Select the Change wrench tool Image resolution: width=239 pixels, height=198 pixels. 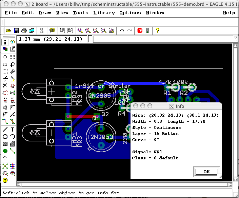pyautogui.click(x=12, y=72)
